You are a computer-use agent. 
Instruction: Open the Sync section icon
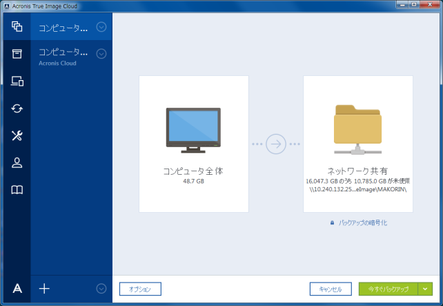tap(17, 108)
